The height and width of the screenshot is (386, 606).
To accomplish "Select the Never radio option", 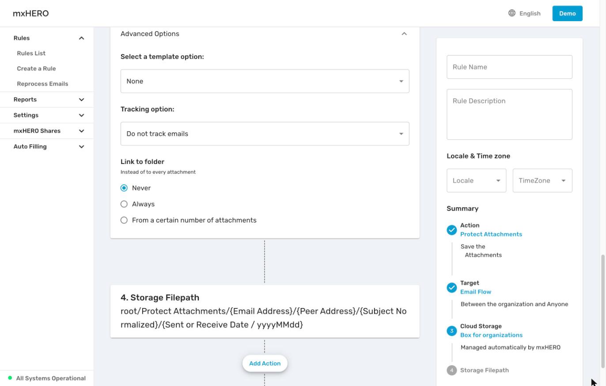I will (x=124, y=188).
